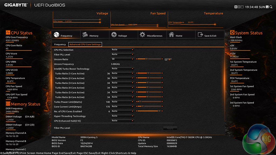Click right arrow on Uncore Ratio slider

(162, 59)
